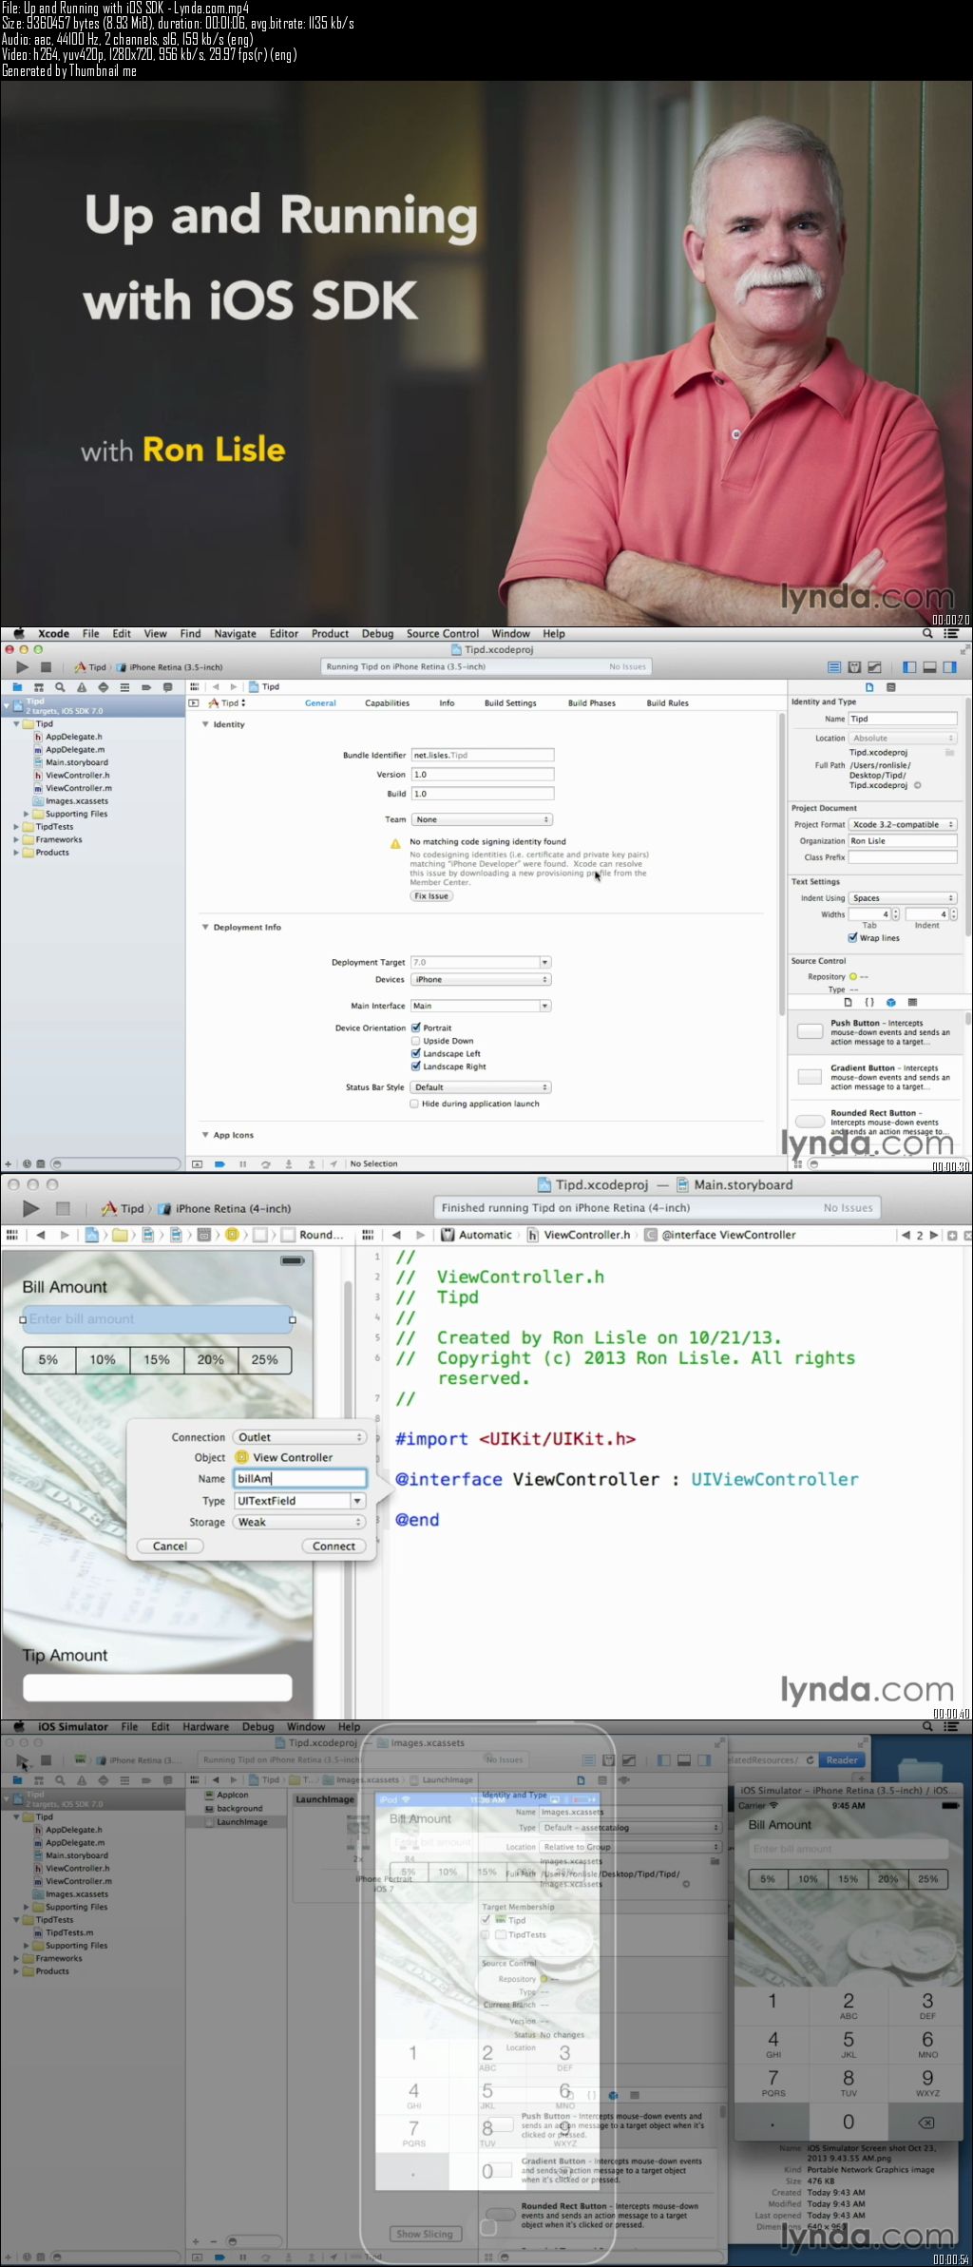Toggle the Debug area visibility icon
Image resolution: width=973 pixels, height=2267 pixels.
[930, 667]
